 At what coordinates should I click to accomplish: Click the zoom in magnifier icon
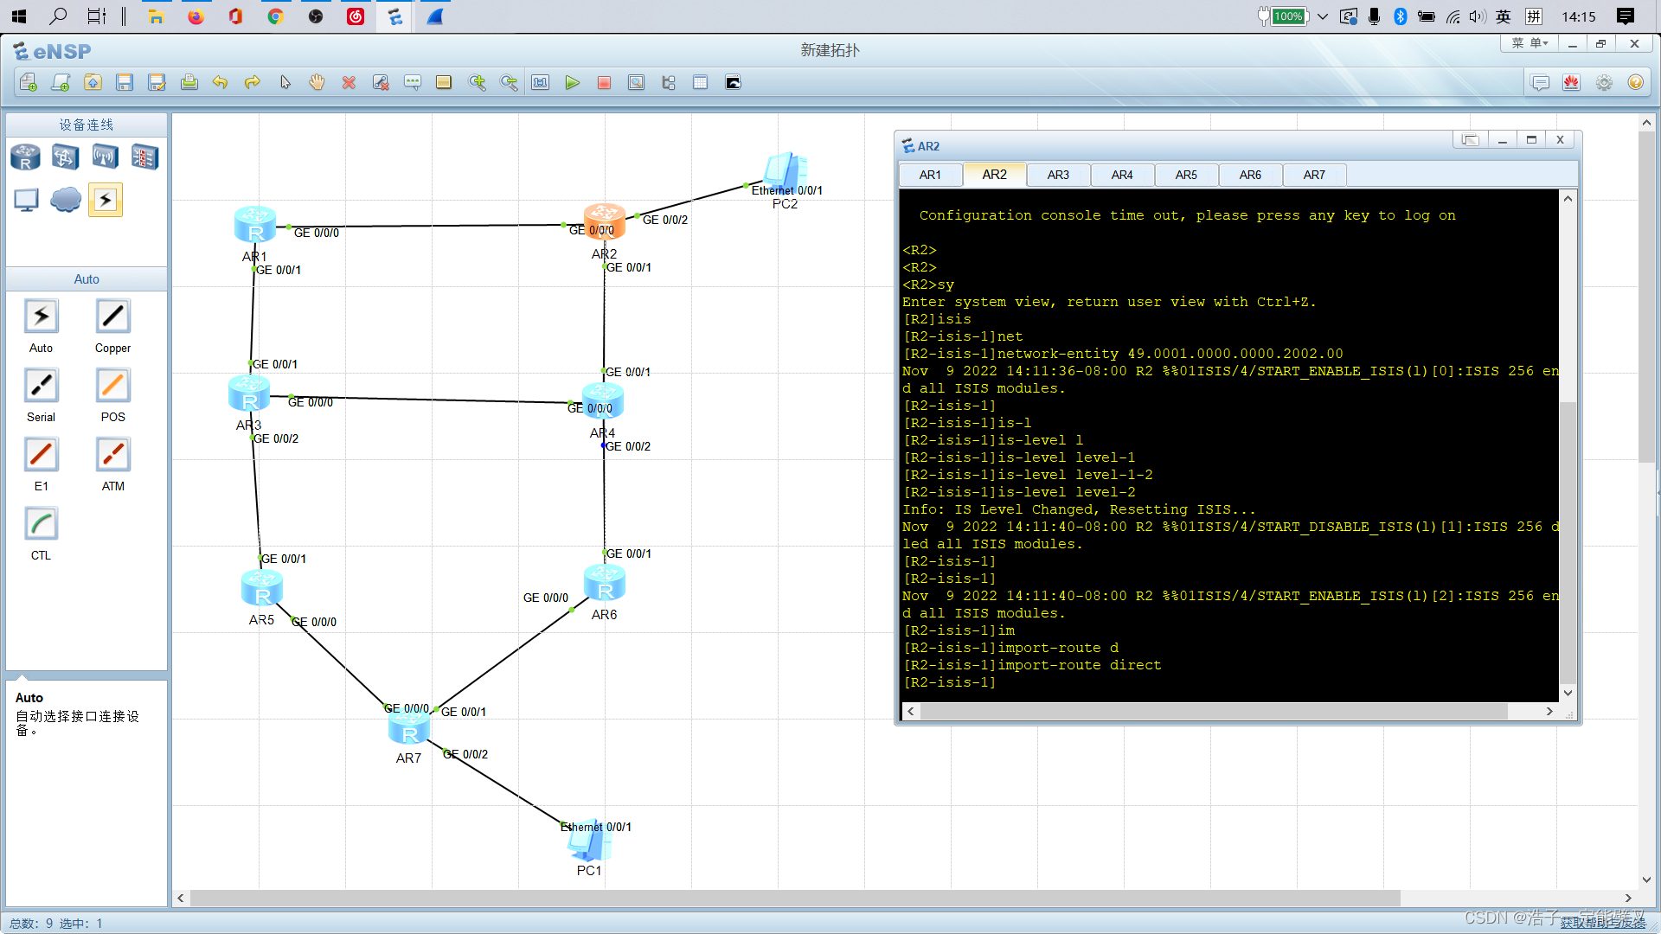pos(477,82)
